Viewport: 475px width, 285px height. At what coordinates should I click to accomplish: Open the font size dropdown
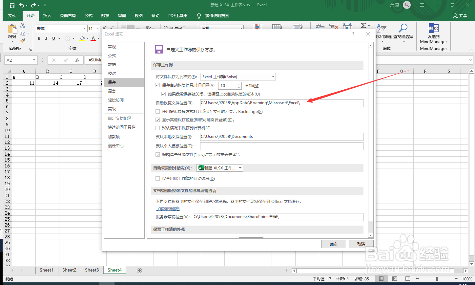[98, 29]
